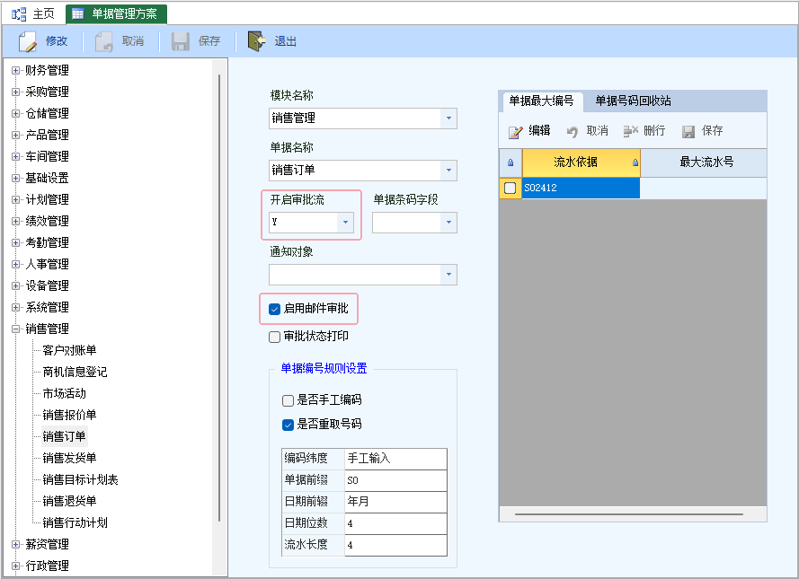
Task: Click the SO2412 grid cell
Action: 581,188
